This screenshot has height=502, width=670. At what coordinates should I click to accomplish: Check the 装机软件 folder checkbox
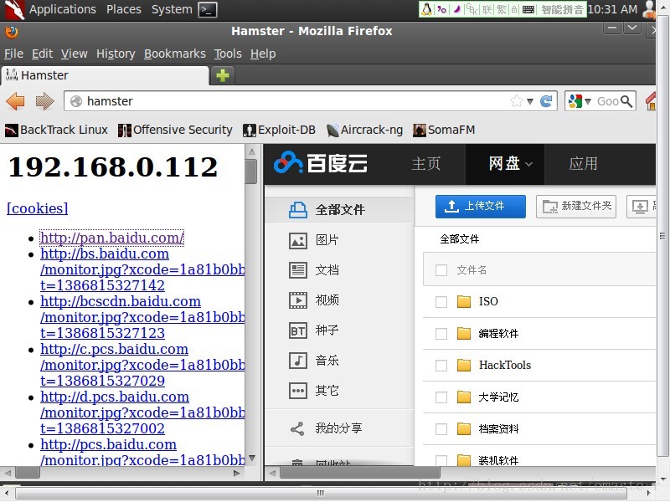point(441,461)
